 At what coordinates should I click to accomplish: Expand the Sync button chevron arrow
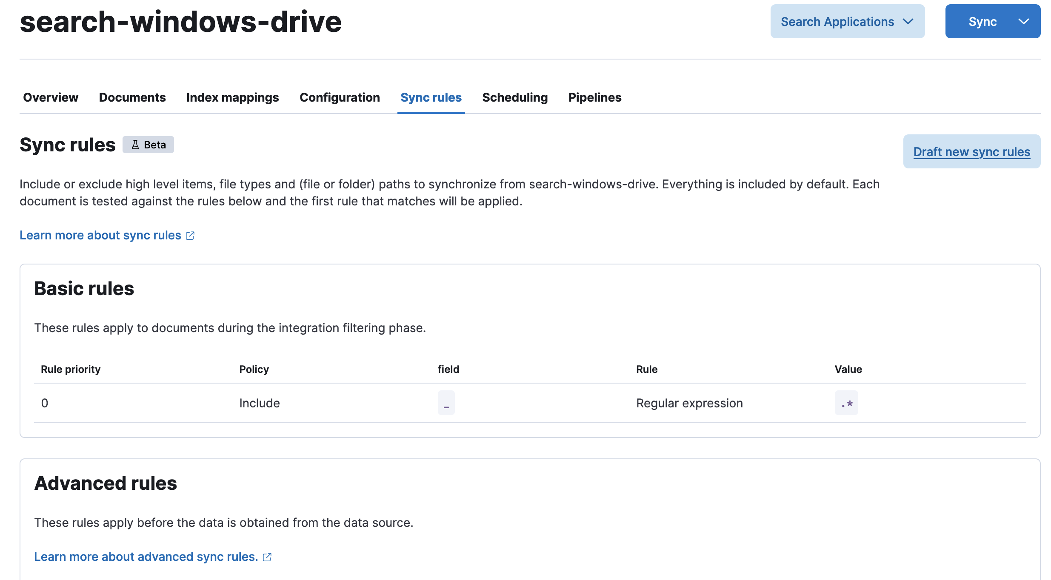coord(1023,22)
